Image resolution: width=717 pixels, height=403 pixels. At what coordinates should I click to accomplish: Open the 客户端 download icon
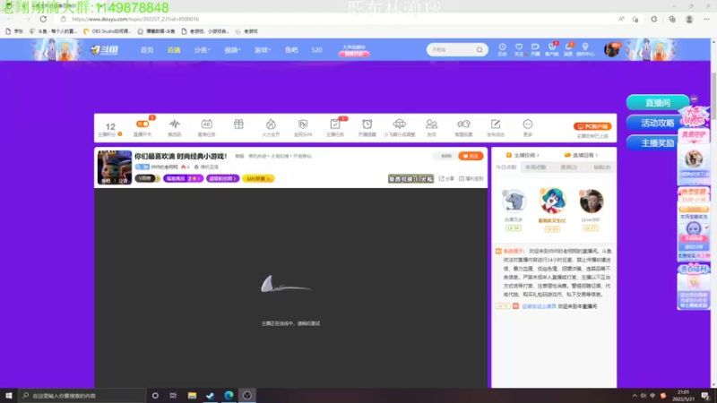click(552, 49)
